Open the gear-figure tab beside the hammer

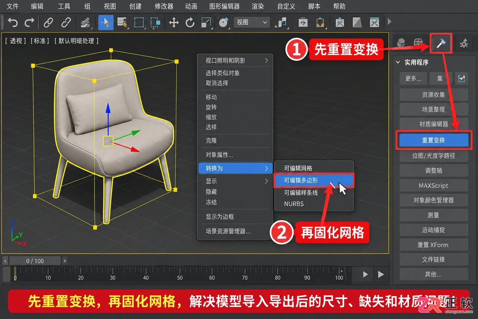464,43
